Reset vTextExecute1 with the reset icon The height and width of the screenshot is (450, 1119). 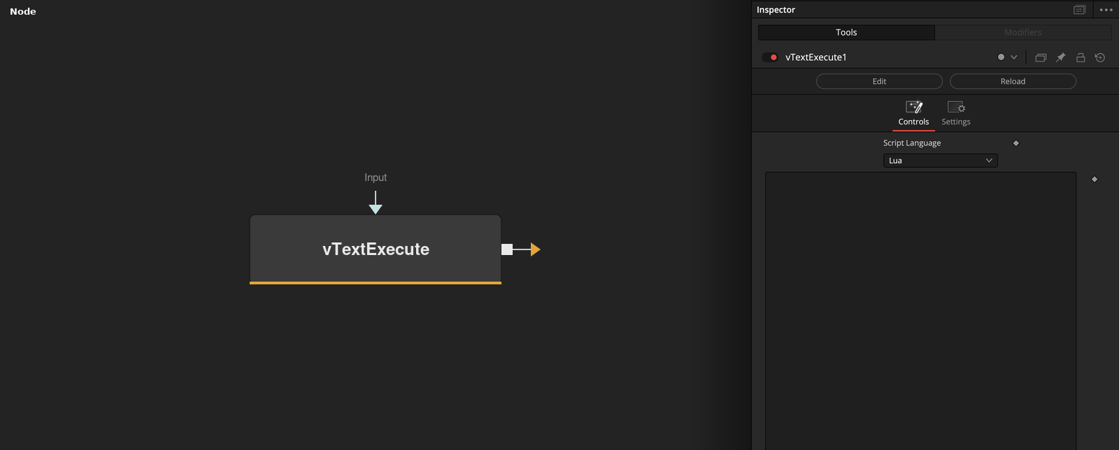pyautogui.click(x=1100, y=57)
